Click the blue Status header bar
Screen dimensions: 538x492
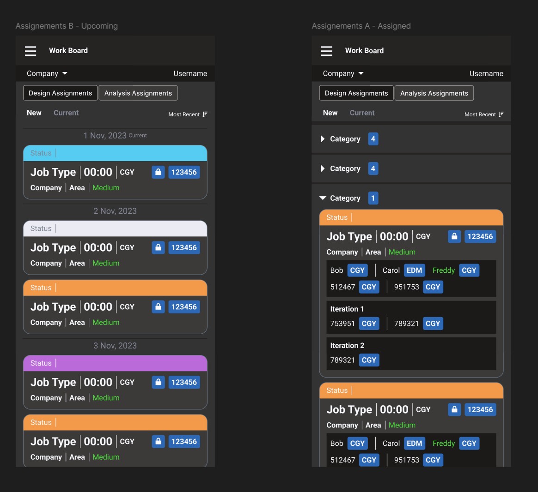tap(115, 153)
